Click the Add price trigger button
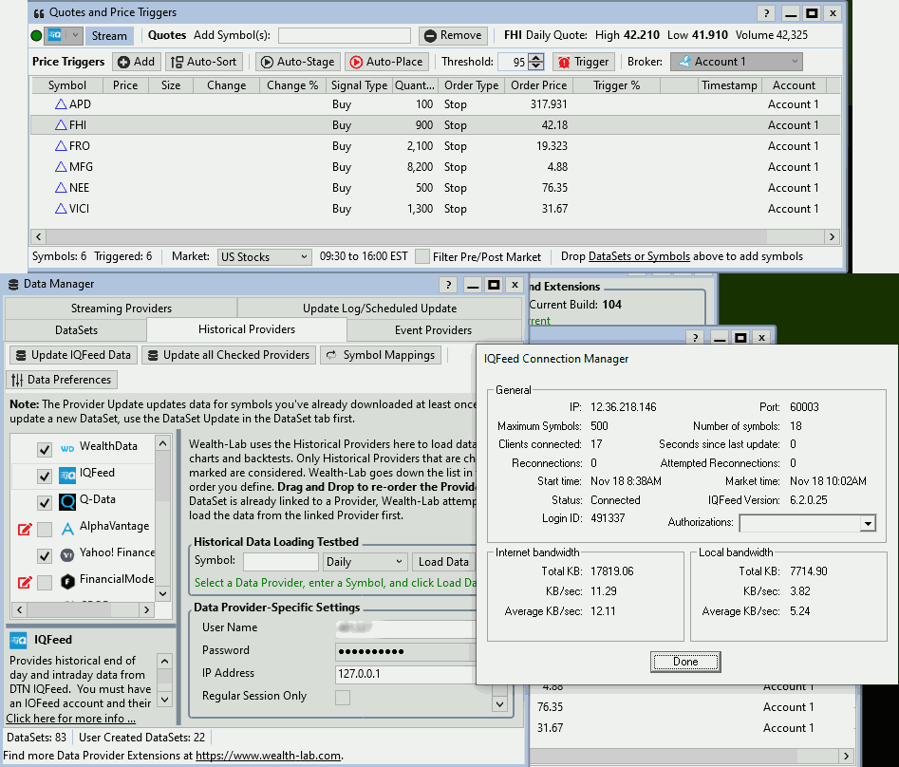The image size is (899, 767). click(x=136, y=62)
